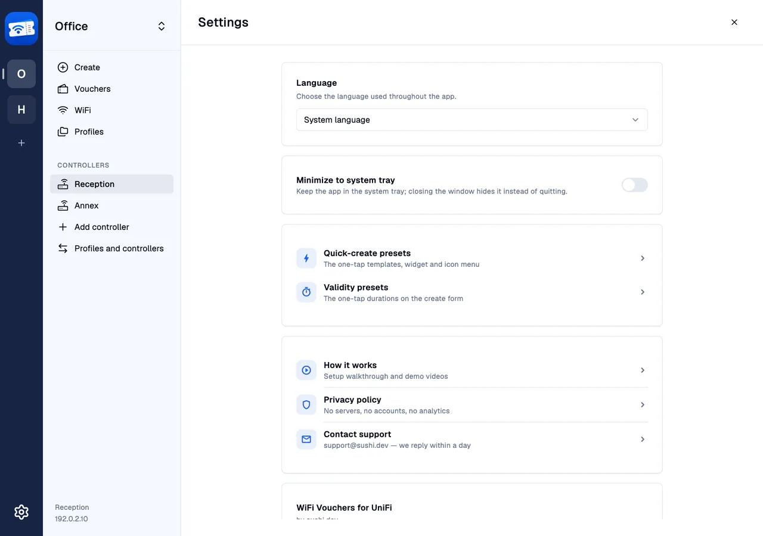
Task: Click the Settings heading
Action: (223, 22)
